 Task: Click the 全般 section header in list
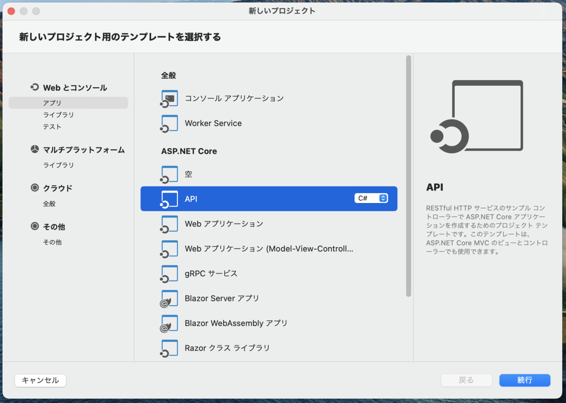tap(168, 75)
